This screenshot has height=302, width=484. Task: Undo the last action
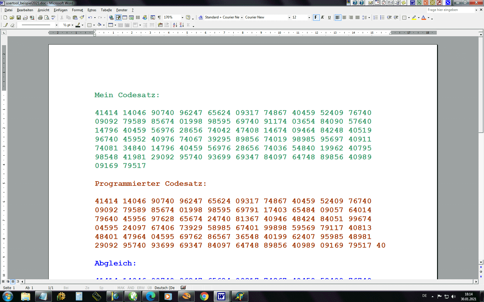point(90,18)
